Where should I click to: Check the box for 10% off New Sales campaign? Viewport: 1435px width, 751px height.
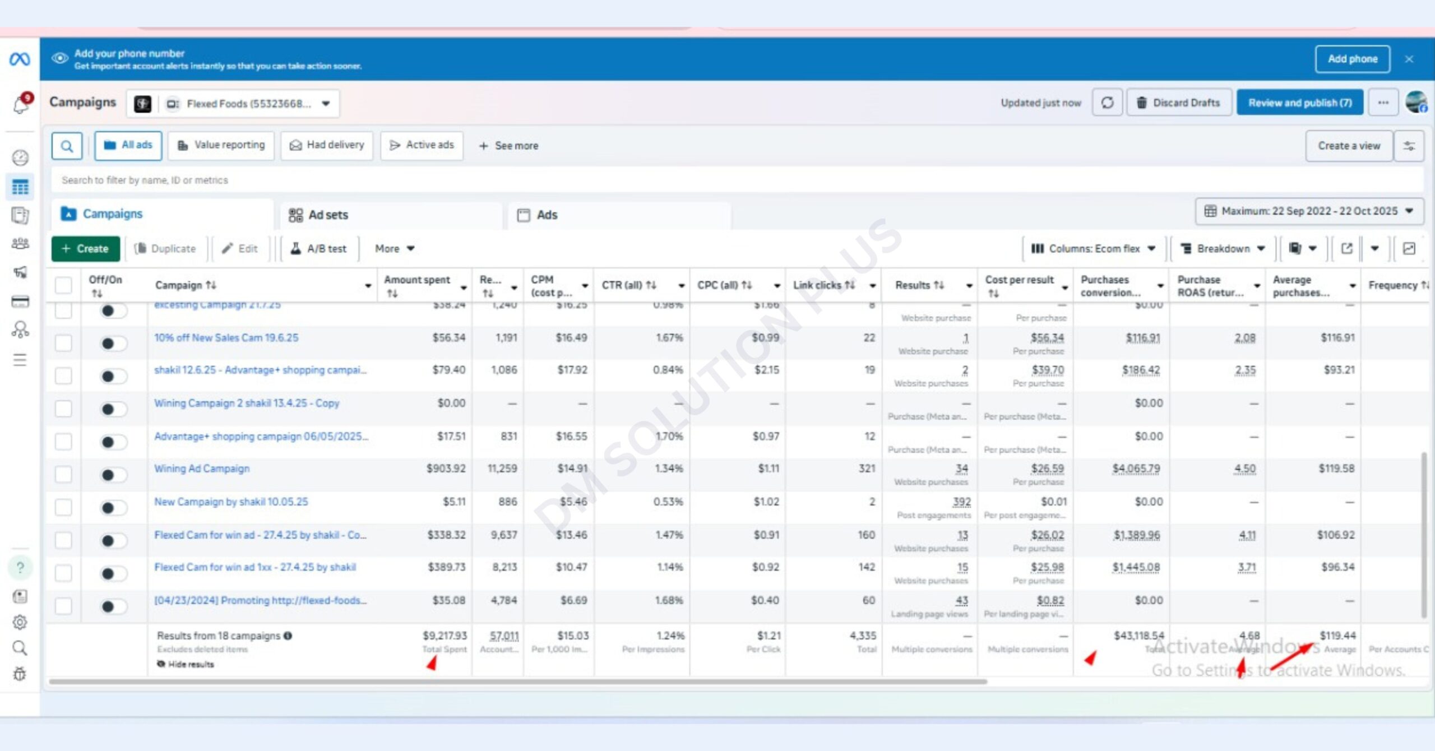(x=63, y=343)
